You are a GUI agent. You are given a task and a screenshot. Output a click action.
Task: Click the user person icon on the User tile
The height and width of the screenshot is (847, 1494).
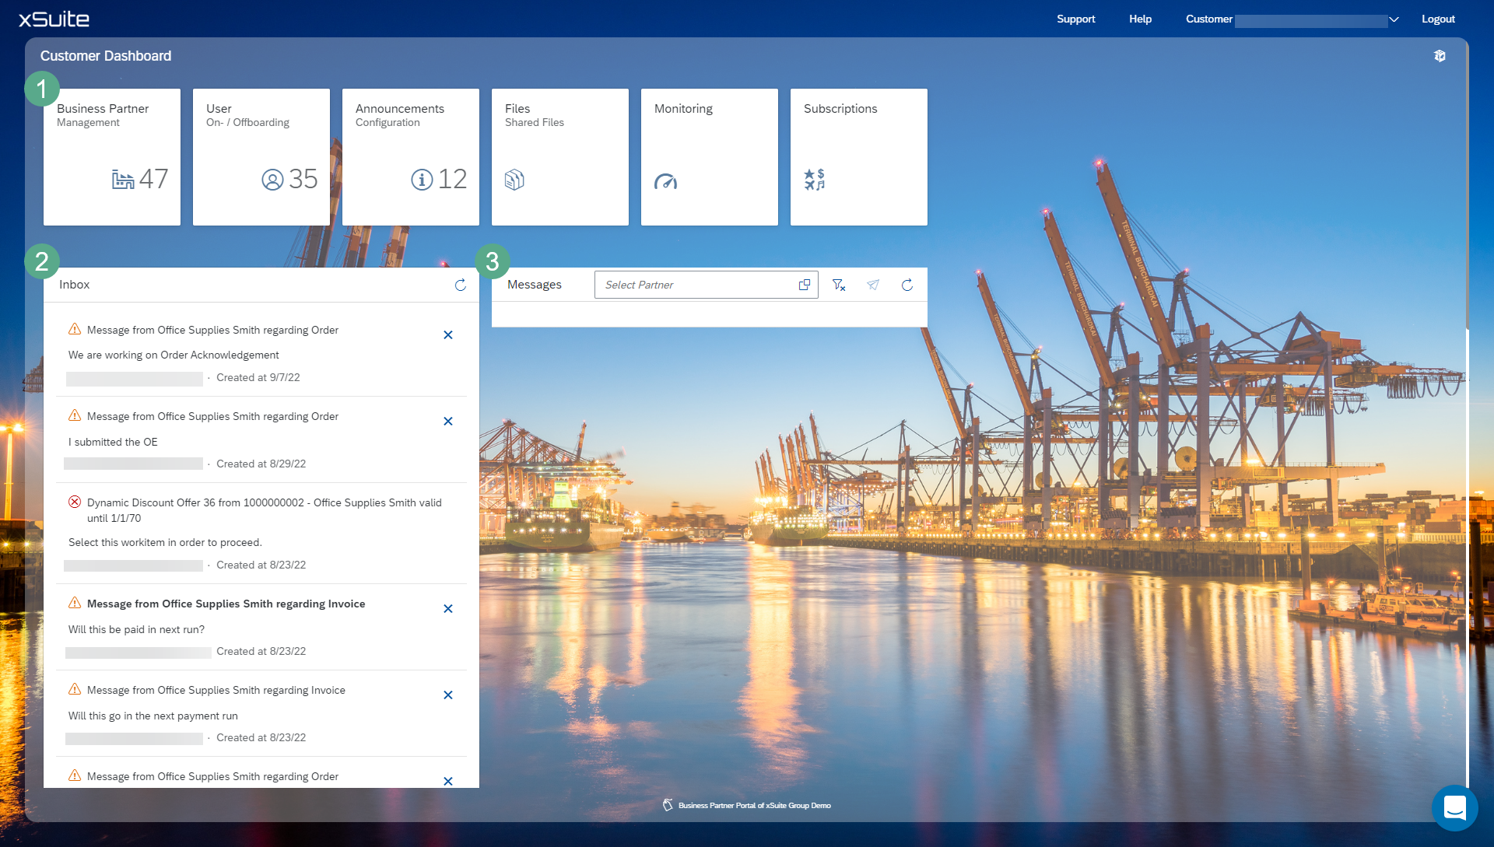[271, 180]
